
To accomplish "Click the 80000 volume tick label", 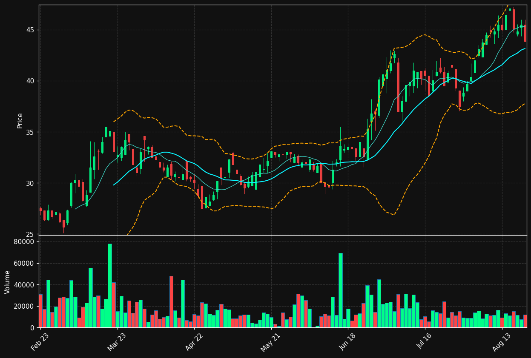I will click(x=25, y=242).
